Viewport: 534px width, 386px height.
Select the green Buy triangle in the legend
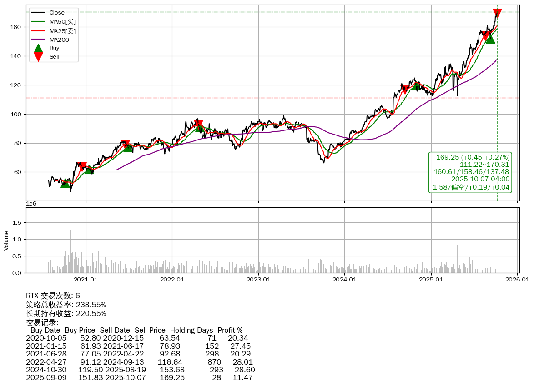point(39,48)
